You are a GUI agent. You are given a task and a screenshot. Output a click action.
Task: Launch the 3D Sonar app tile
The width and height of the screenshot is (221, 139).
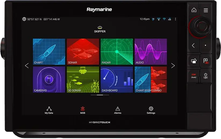[x=83, y=79]
